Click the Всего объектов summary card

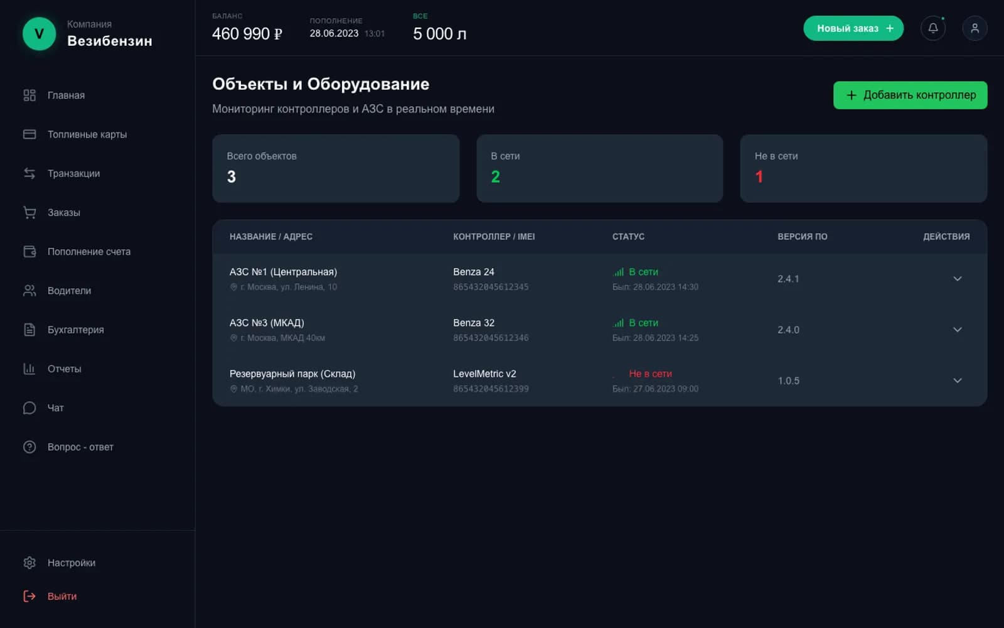tap(336, 168)
